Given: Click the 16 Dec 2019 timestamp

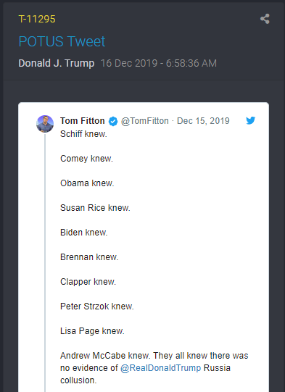Looking at the screenshot, I should tap(159, 63).
